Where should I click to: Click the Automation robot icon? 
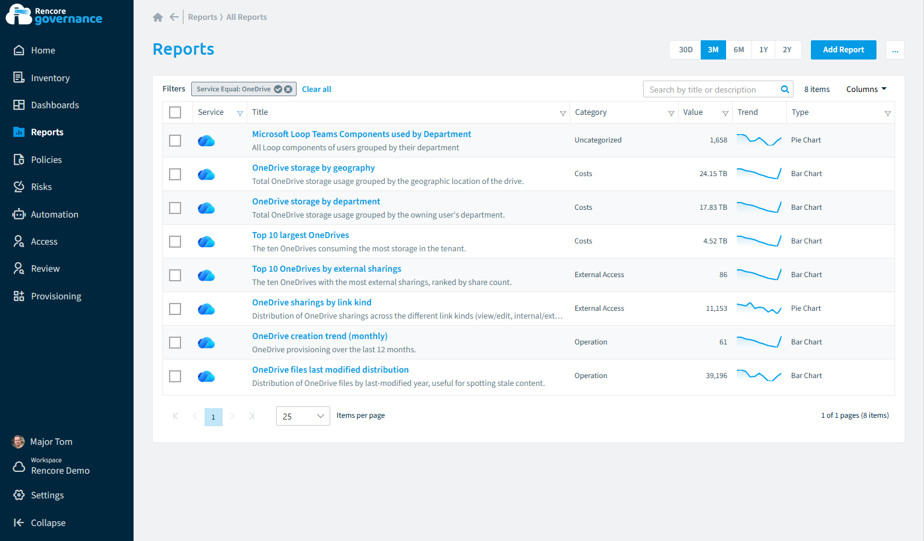[x=19, y=214]
